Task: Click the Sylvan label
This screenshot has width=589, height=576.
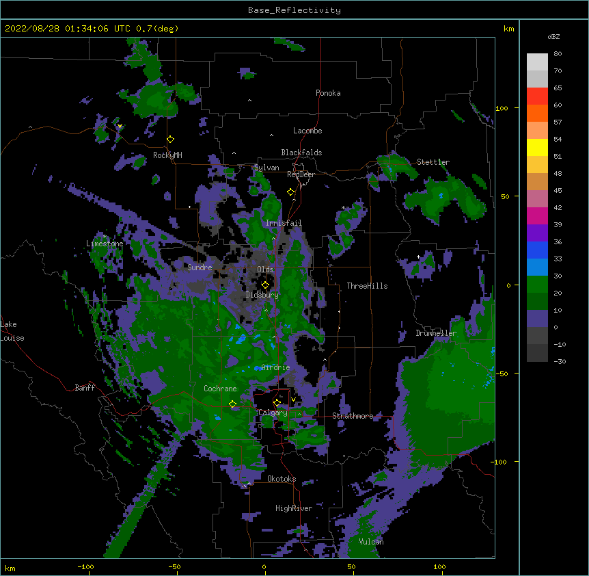Action: [266, 168]
